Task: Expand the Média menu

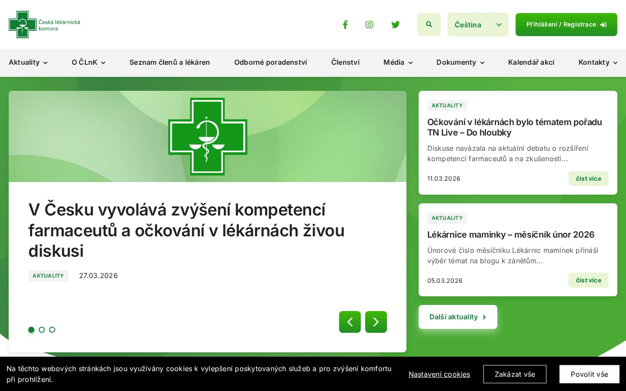Action: coord(398,63)
